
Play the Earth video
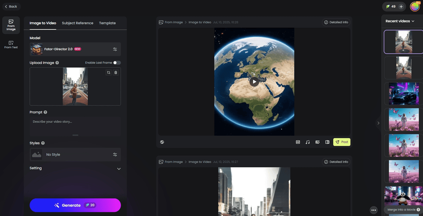[254, 82]
